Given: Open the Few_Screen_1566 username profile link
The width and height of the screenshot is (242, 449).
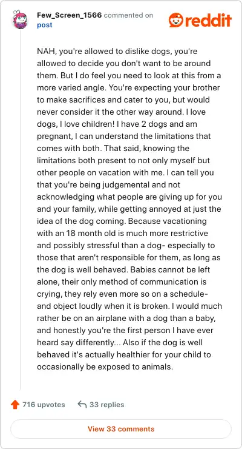Looking at the screenshot, I should (69, 15).
